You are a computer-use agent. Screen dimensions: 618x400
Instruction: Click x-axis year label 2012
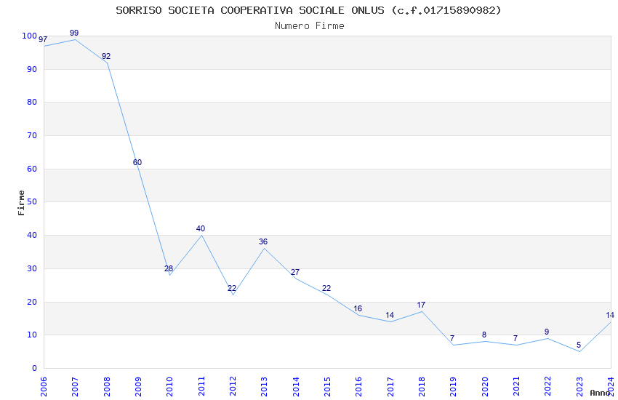(x=233, y=386)
